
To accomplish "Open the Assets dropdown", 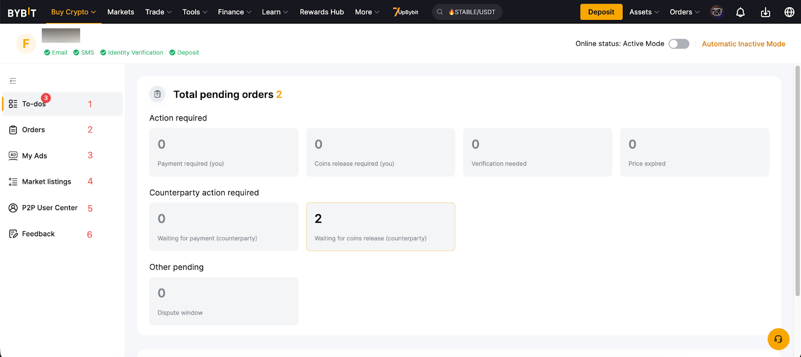I will 644,12.
